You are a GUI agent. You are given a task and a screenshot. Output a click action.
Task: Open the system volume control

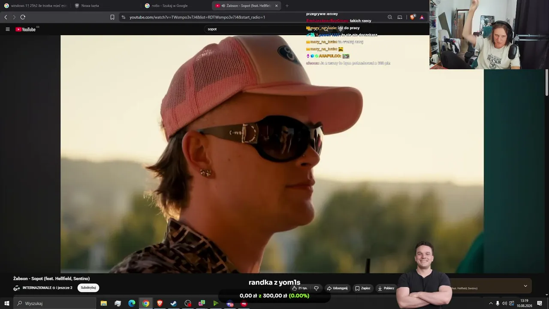pos(504,303)
